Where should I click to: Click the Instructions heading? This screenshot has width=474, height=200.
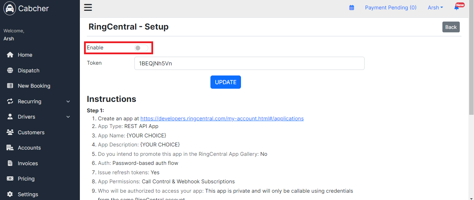pos(111,99)
